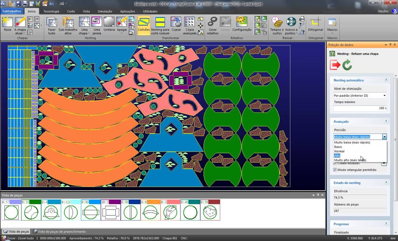Screen dimensions: 398x241
Task: Switch to the Tecnologia ribbon tab
Action: pyautogui.click(x=51, y=11)
